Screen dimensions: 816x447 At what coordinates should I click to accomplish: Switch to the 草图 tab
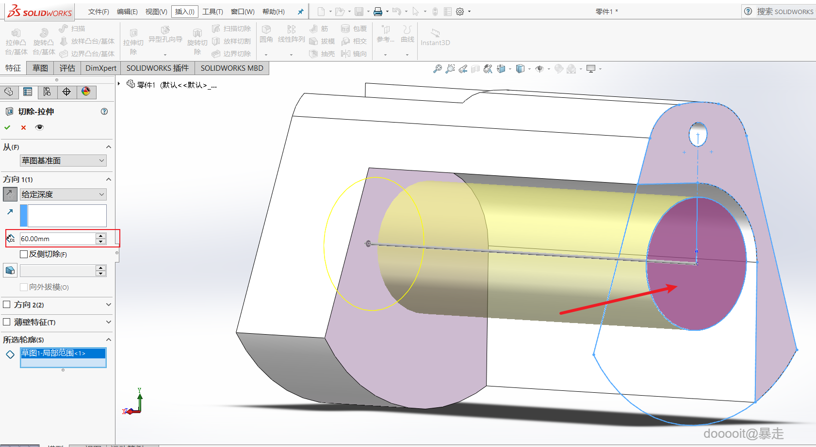pyautogui.click(x=40, y=68)
